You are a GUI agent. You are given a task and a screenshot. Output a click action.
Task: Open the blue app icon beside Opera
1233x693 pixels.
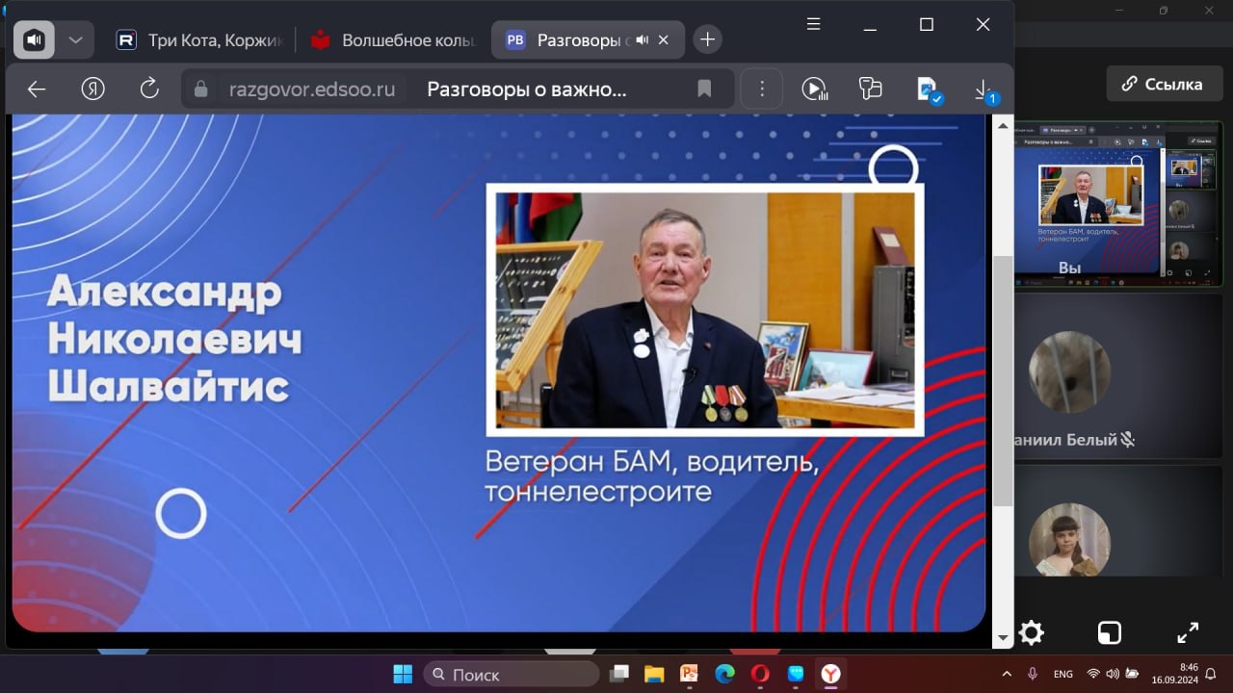click(796, 674)
